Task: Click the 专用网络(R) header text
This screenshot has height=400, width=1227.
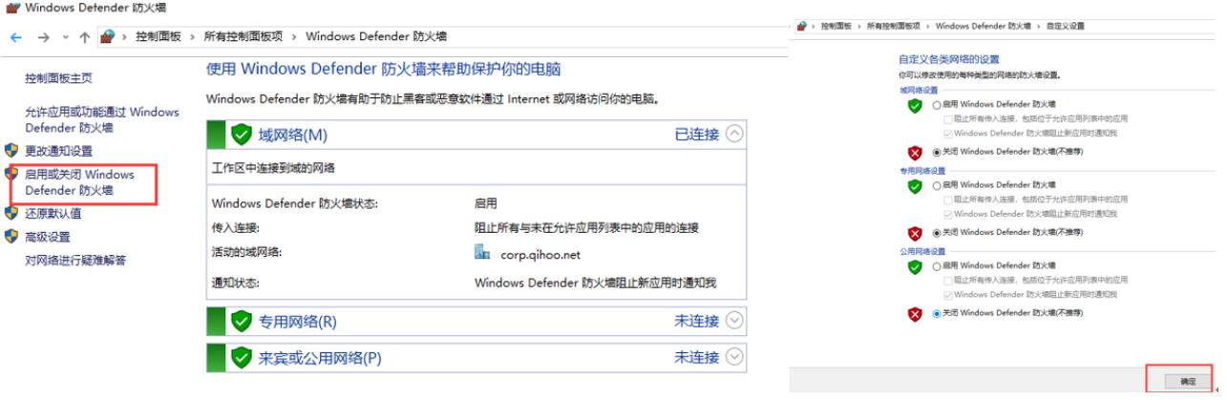Action: pyautogui.click(x=298, y=322)
